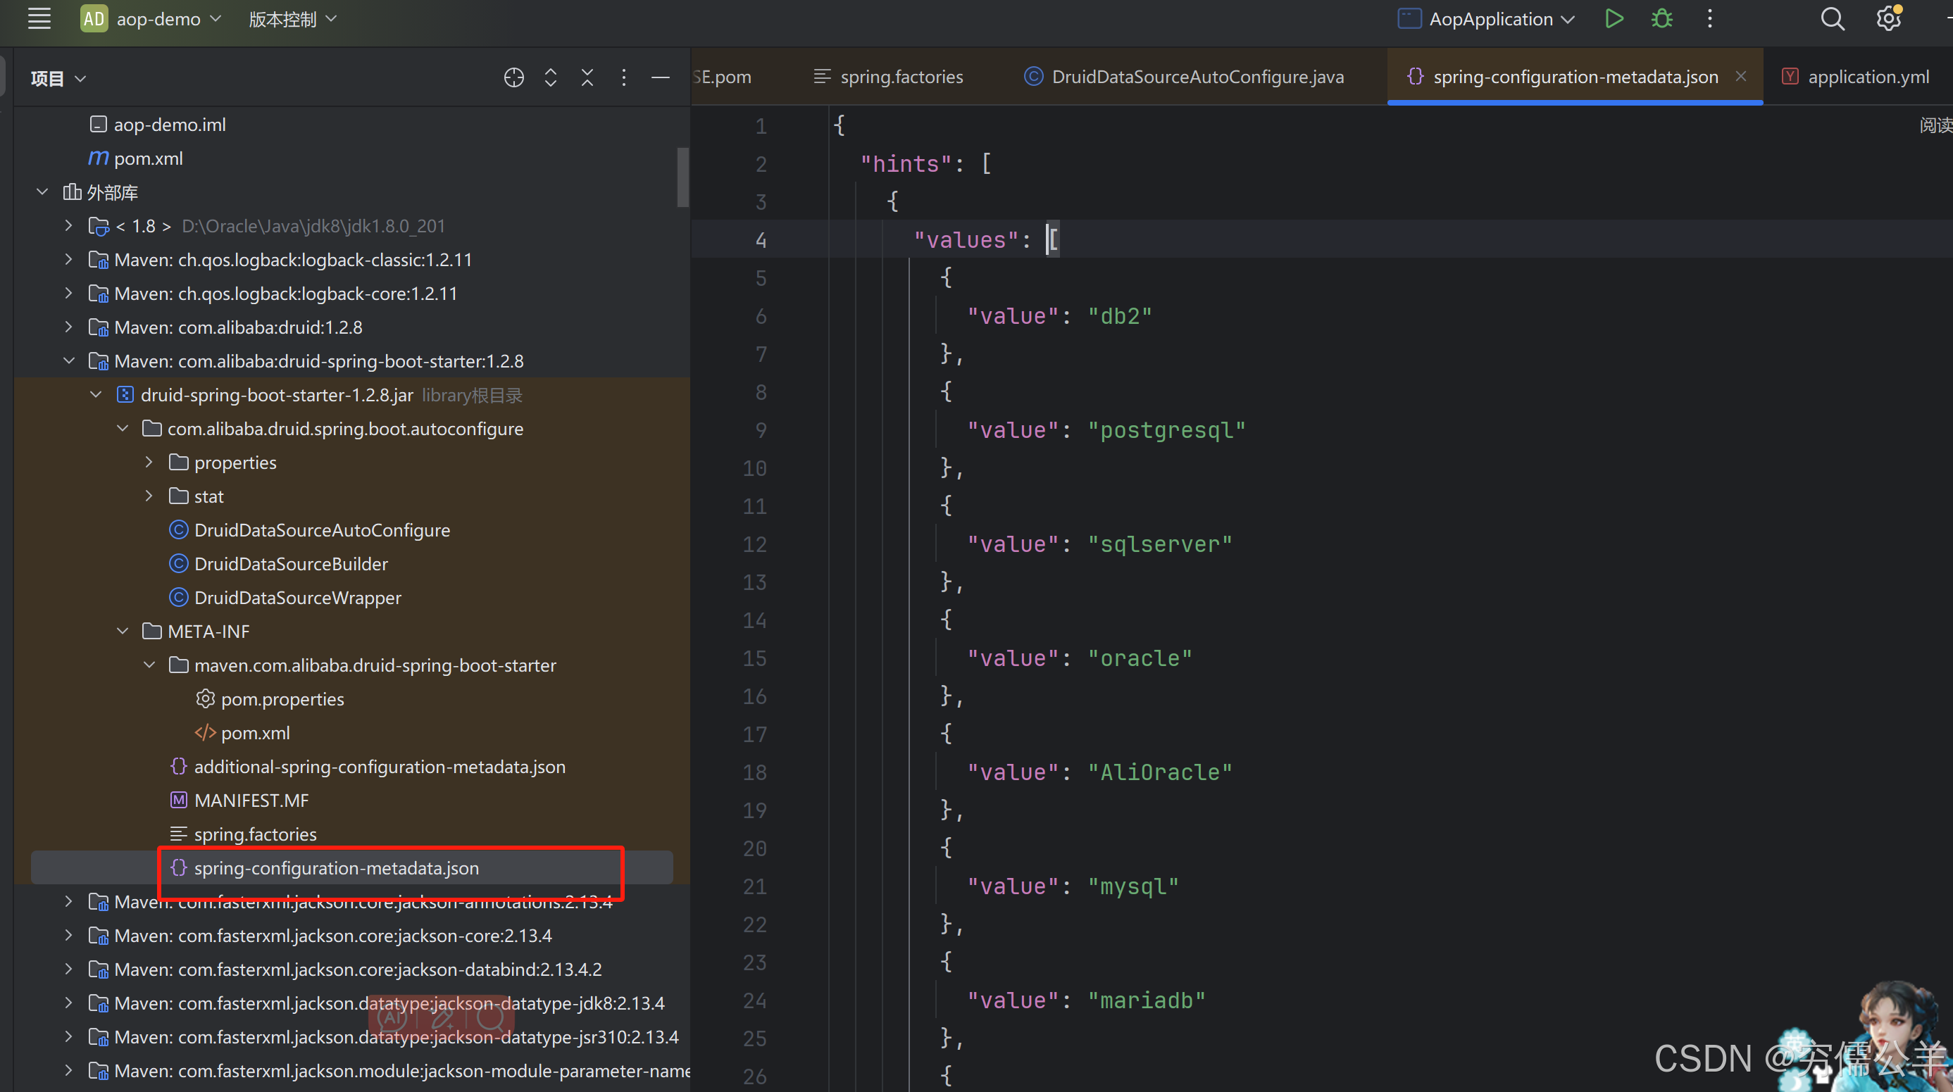Expand all items in project panel
The height and width of the screenshot is (1092, 1953).
coord(551,77)
